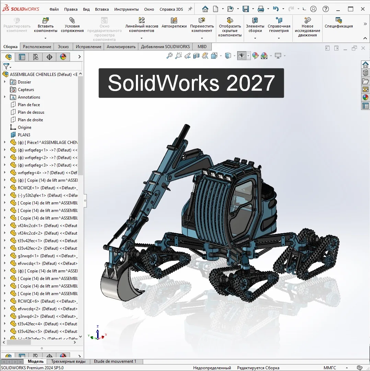The image size is (370, 371).
Task: Collapse the CommandManager ribbon arrow
Action: (365, 38)
